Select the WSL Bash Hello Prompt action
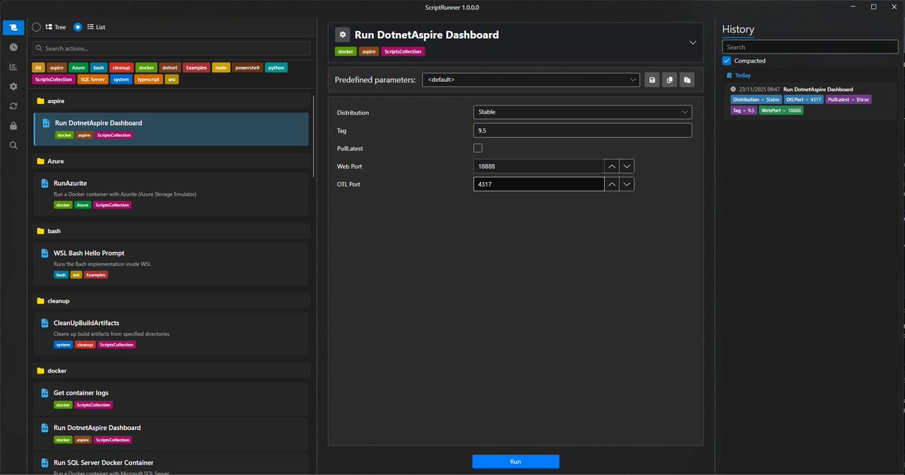The width and height of the screenshot is (905, 475). 171,263
